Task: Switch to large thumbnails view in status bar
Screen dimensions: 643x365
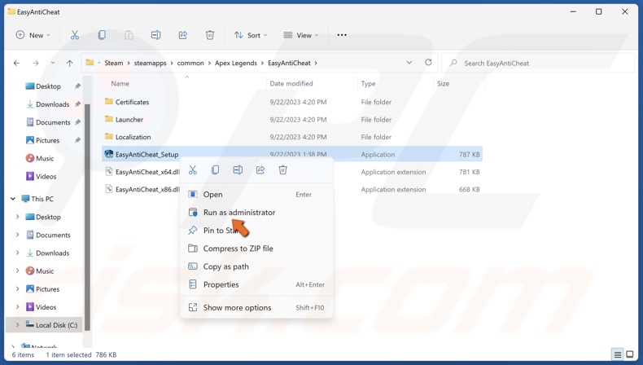Action: [x=630, y=354]
